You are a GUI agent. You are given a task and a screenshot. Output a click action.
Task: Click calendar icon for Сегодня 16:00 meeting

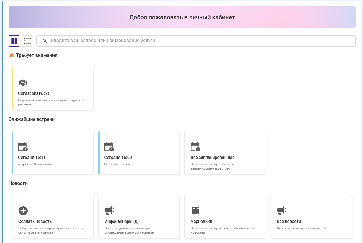[109, 147]
